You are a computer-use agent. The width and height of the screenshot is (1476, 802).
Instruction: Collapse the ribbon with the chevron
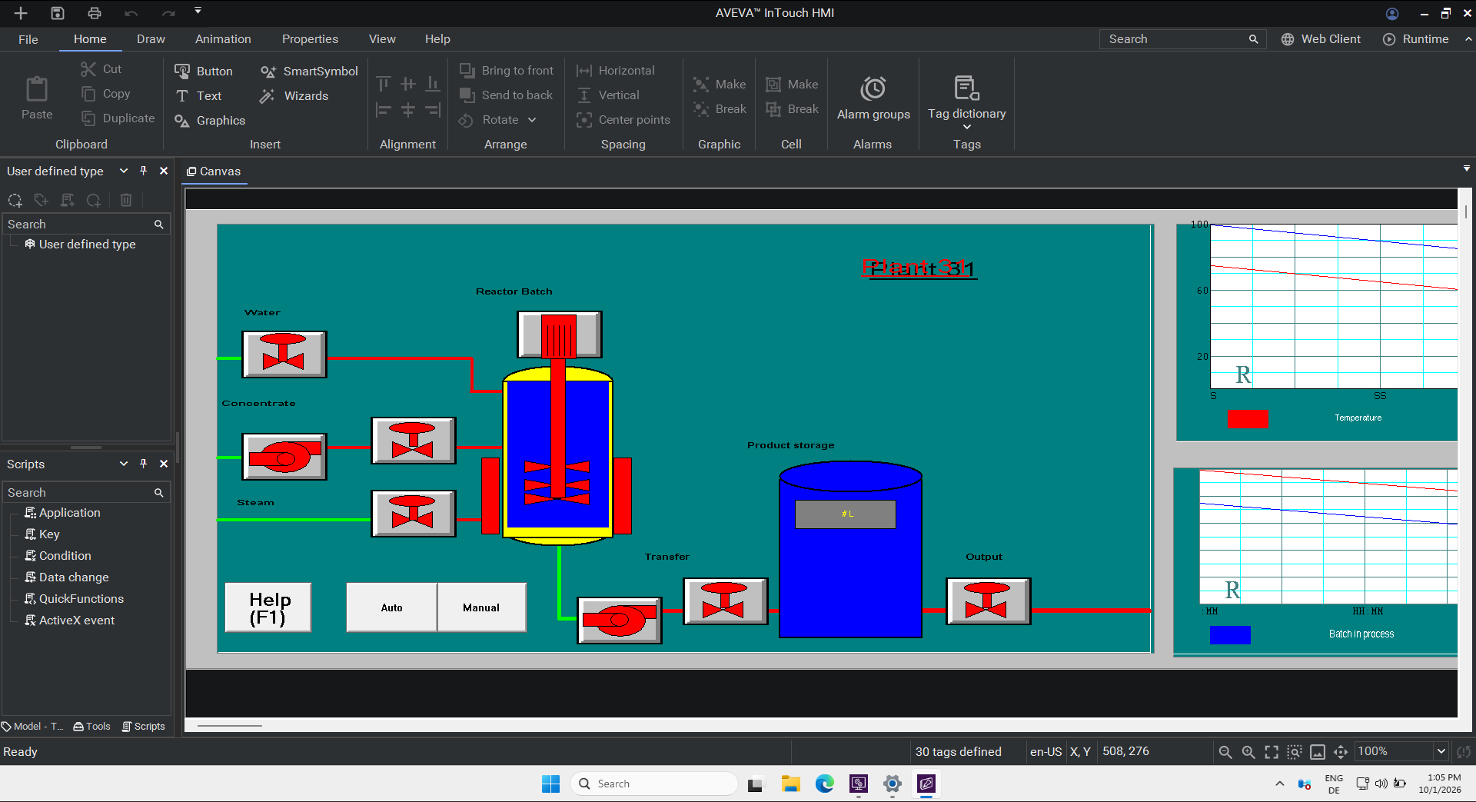pyautogui.click(x=1468, y=38)
